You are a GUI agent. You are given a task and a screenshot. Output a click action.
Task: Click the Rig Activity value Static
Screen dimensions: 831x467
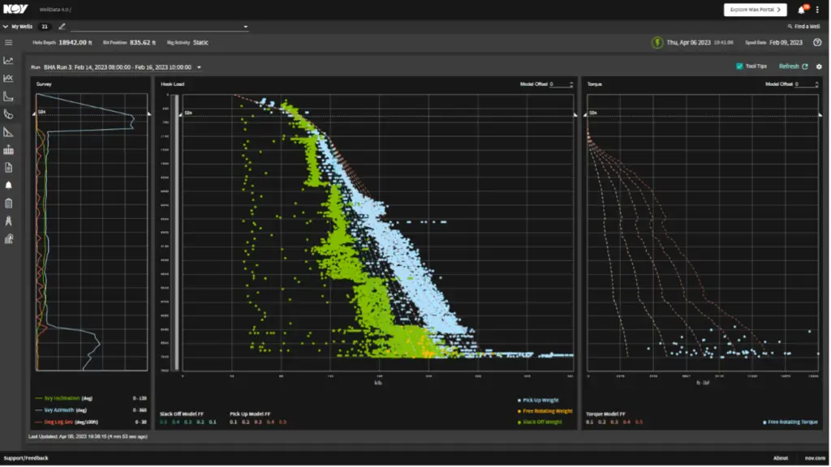[201, 42]
